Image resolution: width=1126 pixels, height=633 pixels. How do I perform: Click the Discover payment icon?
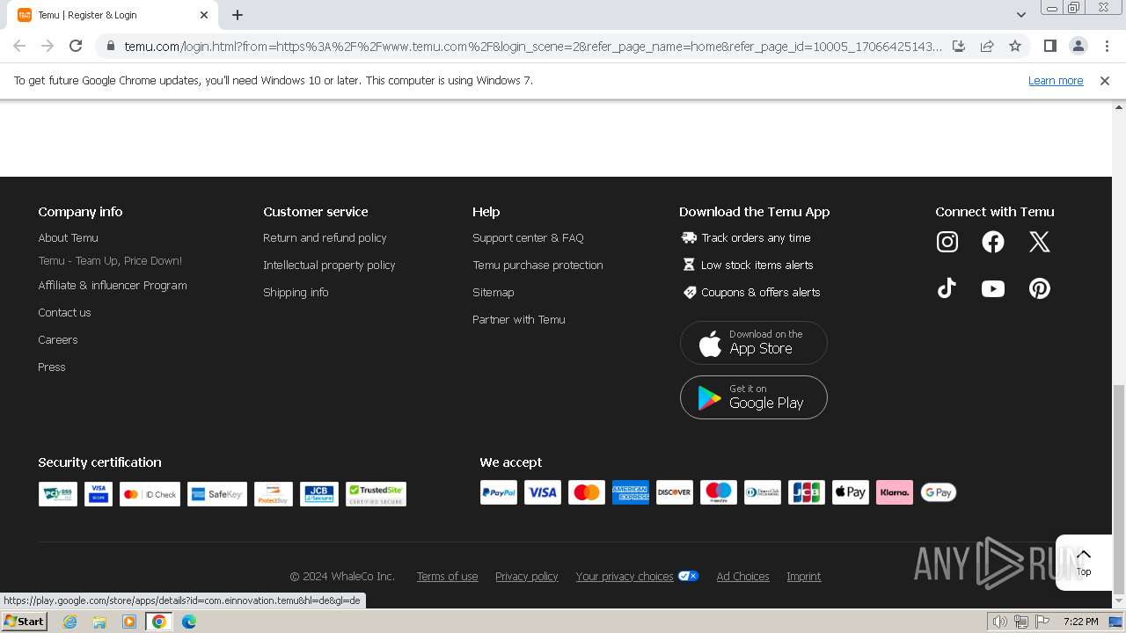pyautogui.click(x=675, y=492)
